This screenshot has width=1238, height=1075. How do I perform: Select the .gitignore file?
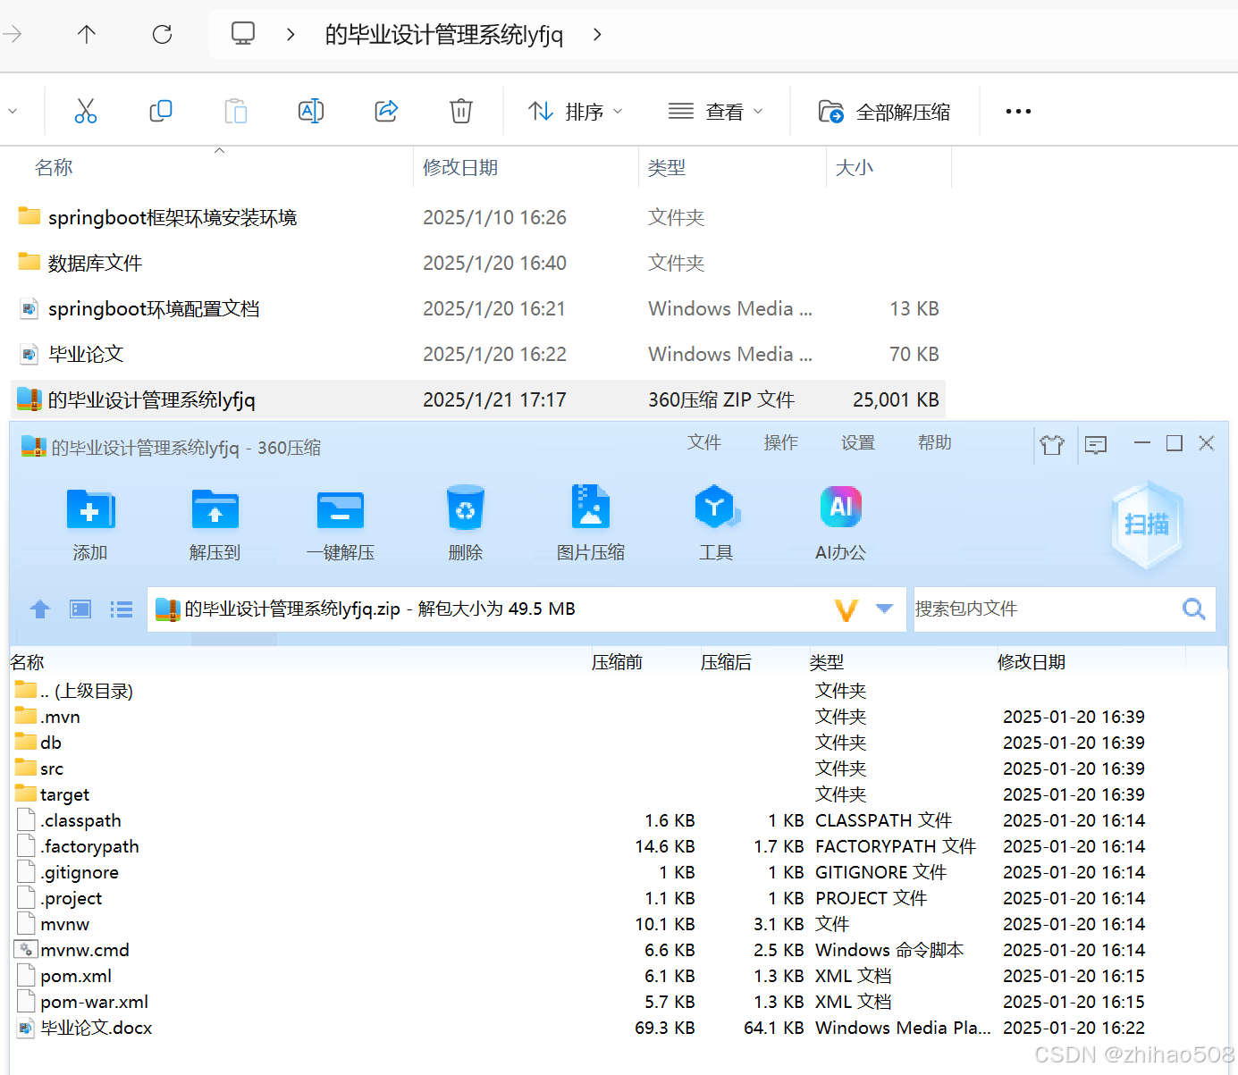(68, 872)
